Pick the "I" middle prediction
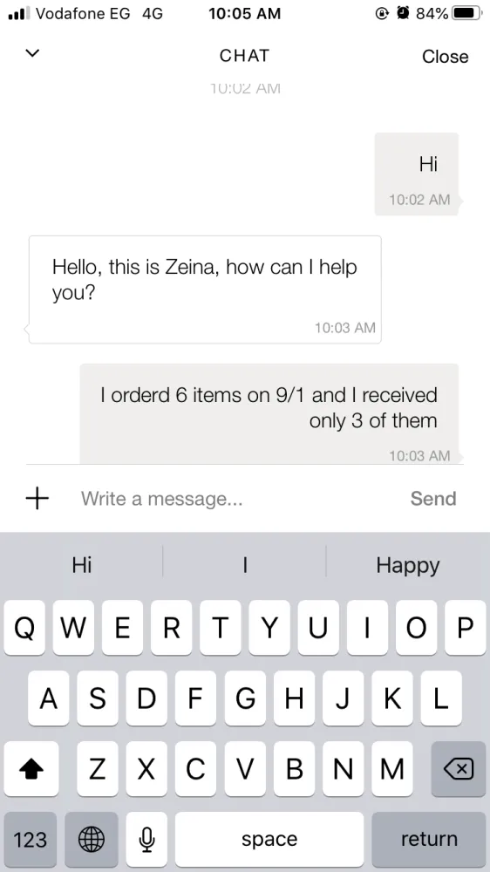 [245, 565]
